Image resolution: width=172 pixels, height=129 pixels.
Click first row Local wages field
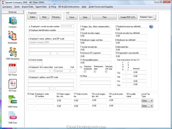[99, 100]
